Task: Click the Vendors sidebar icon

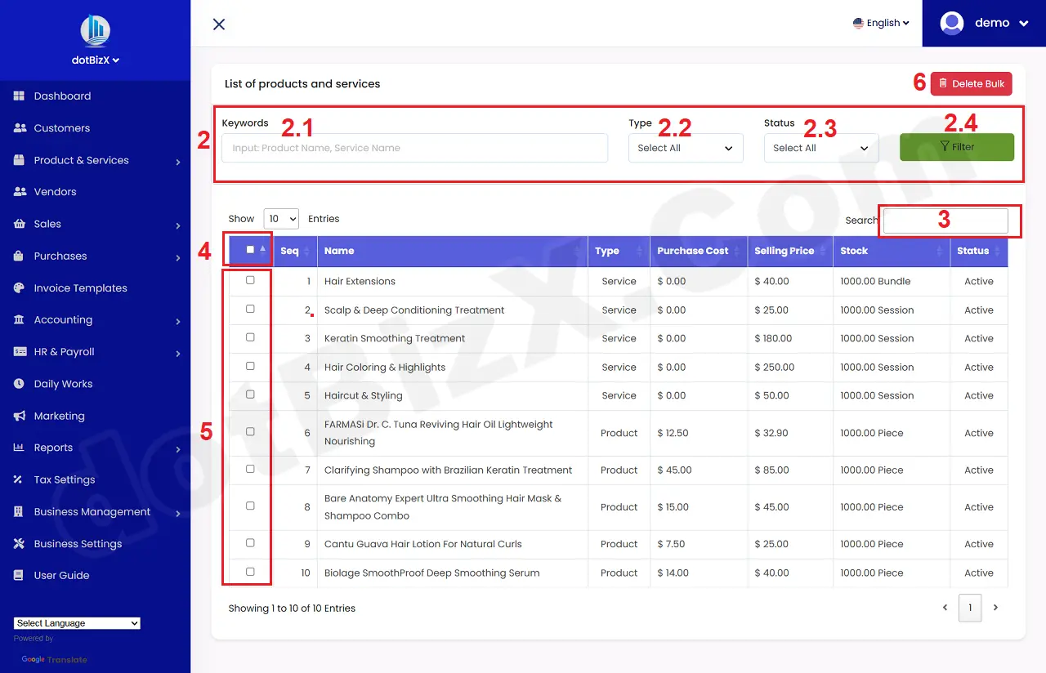Action: point(18,192)
